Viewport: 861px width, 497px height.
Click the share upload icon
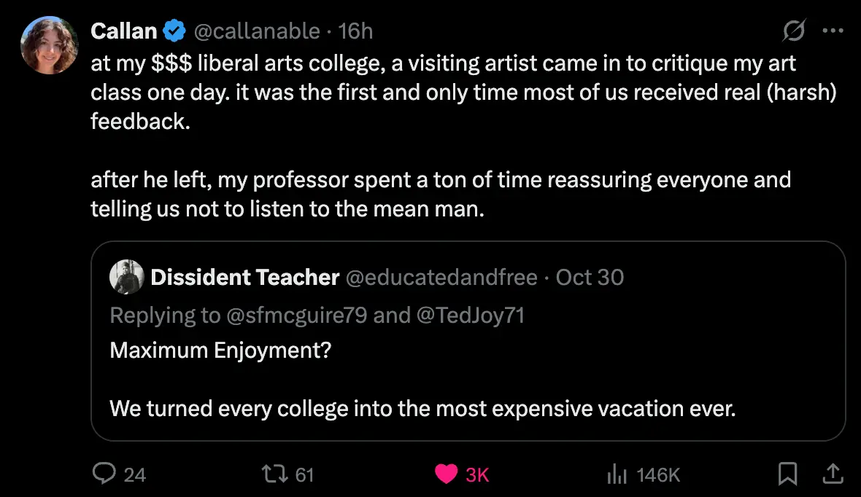point(830,474)
